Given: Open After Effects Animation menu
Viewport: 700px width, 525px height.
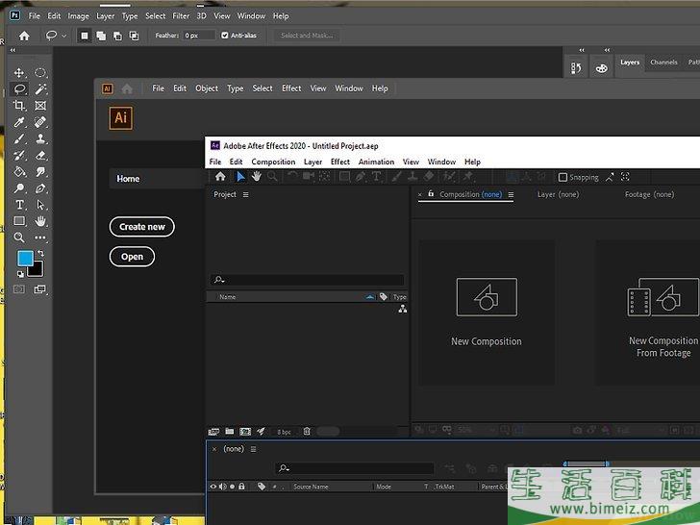Looking at the screenshot, I should pos(376,162).
